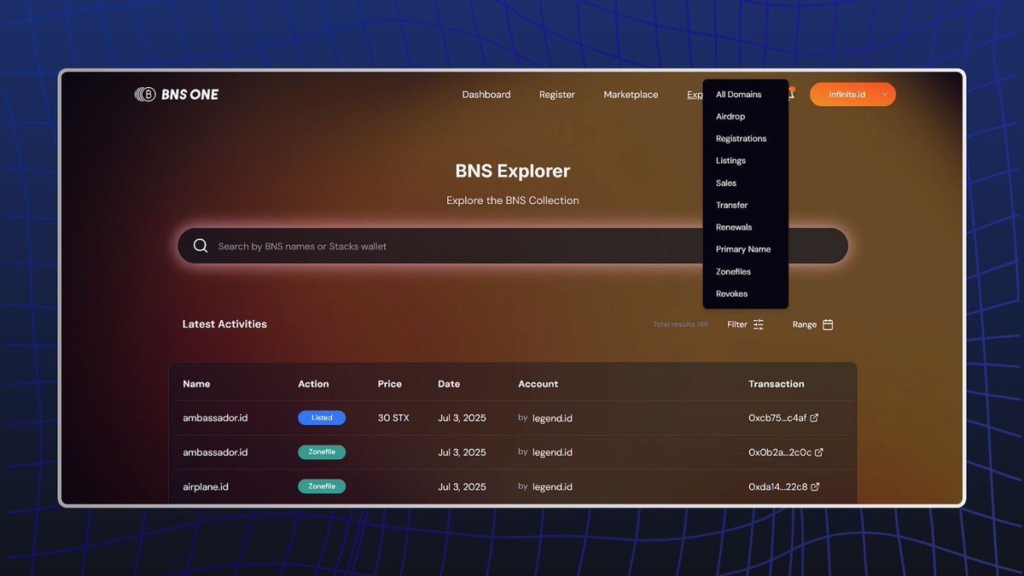Click the Action column header

pos(313,384)
